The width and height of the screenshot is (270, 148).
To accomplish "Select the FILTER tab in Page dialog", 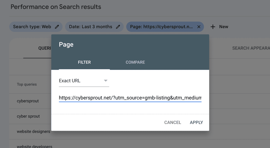I will (x=84, y=62).
